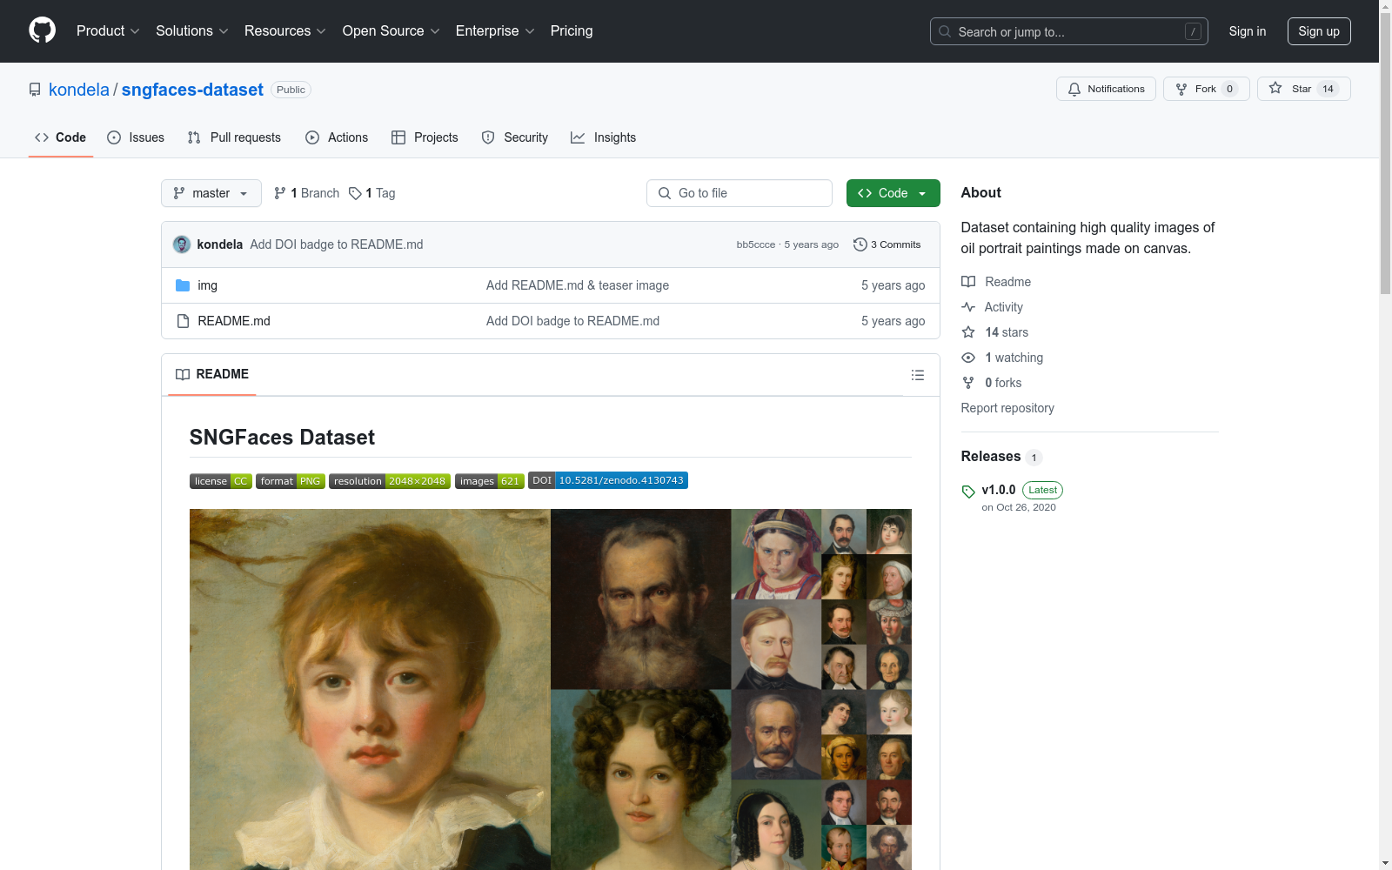This screenshot has width=1392, height=870.
Task: View the 1 Branch link
Action: click(x=306, y=193)
